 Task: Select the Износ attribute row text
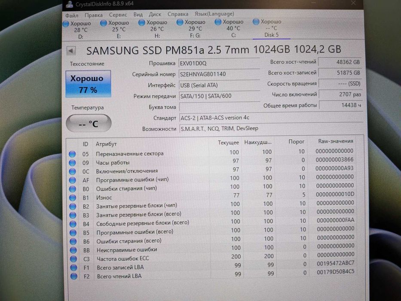tap(104, 198)
